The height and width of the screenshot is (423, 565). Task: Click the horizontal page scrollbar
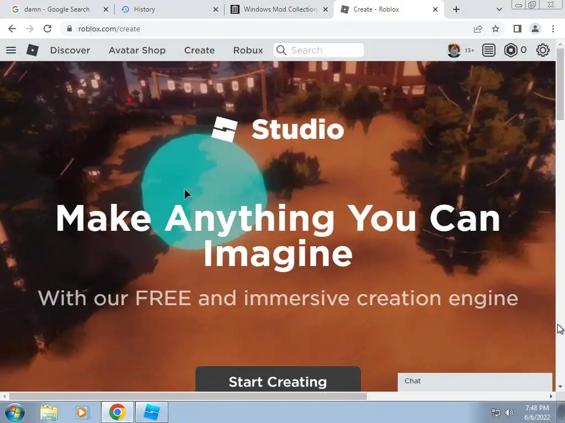tap(188, 396)
